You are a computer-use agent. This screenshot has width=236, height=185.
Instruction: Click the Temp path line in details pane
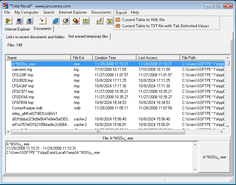(53, 153)
